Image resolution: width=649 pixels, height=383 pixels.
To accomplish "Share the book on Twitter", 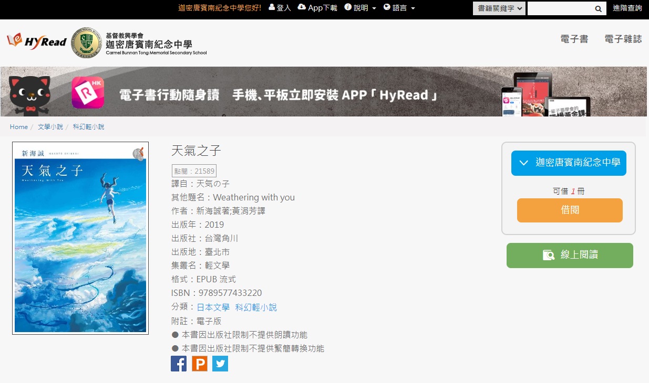I will point(220,364).
